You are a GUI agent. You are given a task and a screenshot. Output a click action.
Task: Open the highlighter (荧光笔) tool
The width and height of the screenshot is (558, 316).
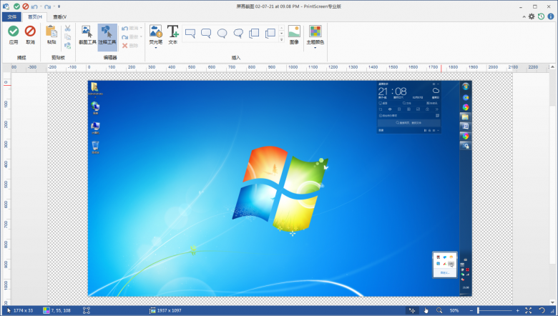tap(155, 34)
